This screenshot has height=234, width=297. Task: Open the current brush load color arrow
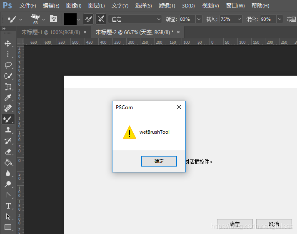[78, 19]
